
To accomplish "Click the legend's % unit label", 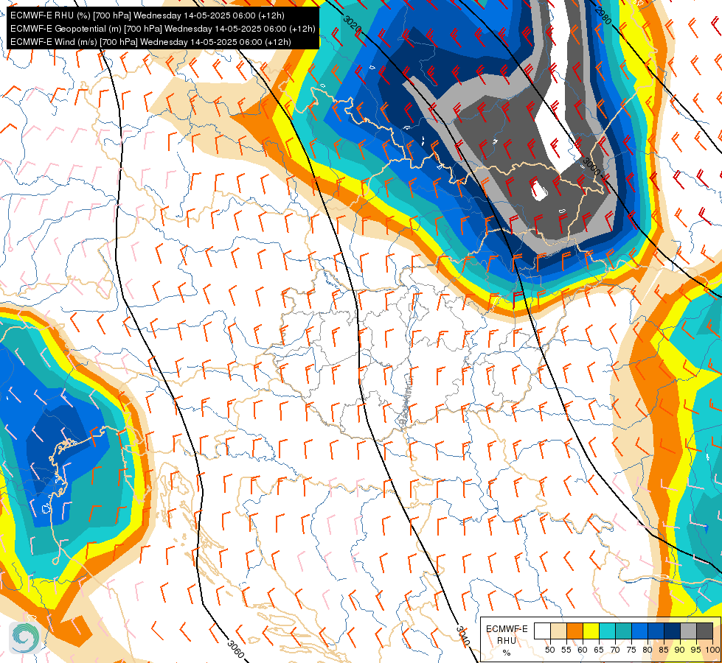I will (x=507, y=653).
